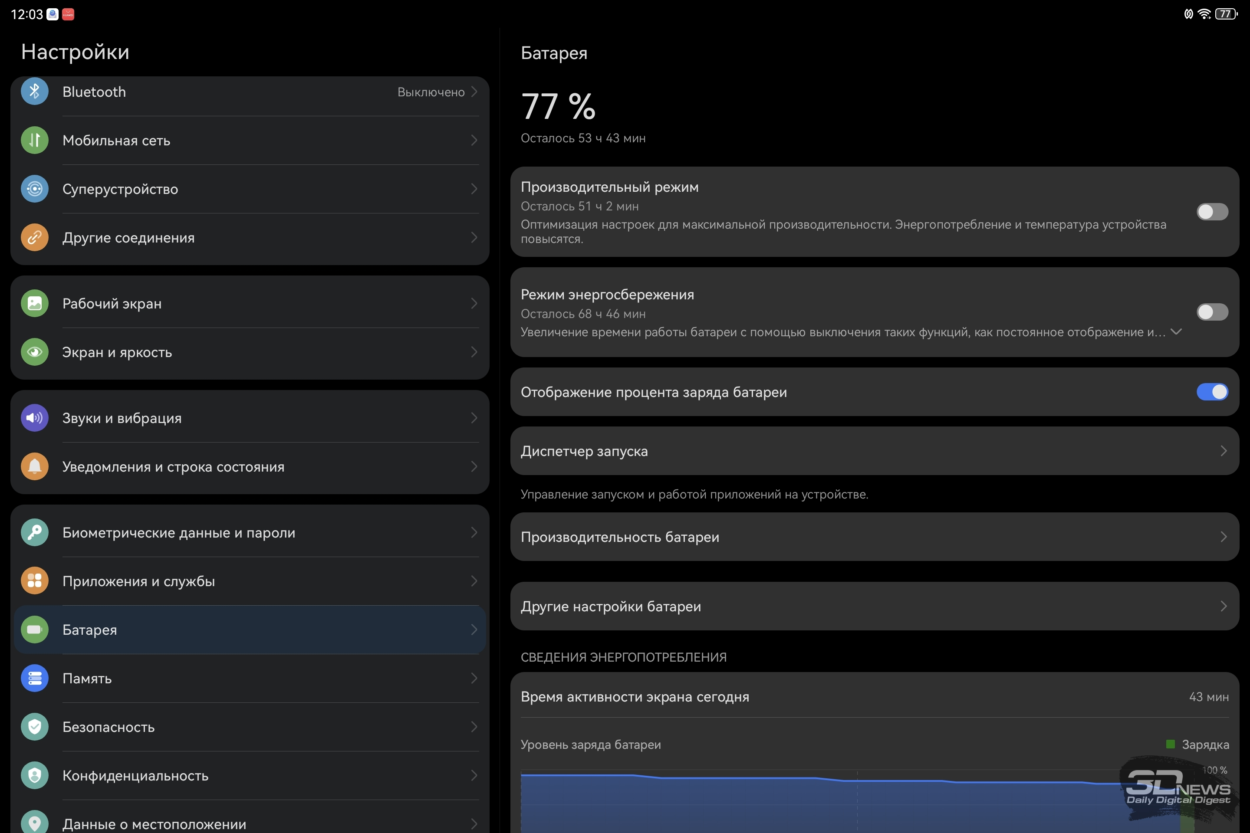Open Другие соединения settings

[x=250, y=237]
